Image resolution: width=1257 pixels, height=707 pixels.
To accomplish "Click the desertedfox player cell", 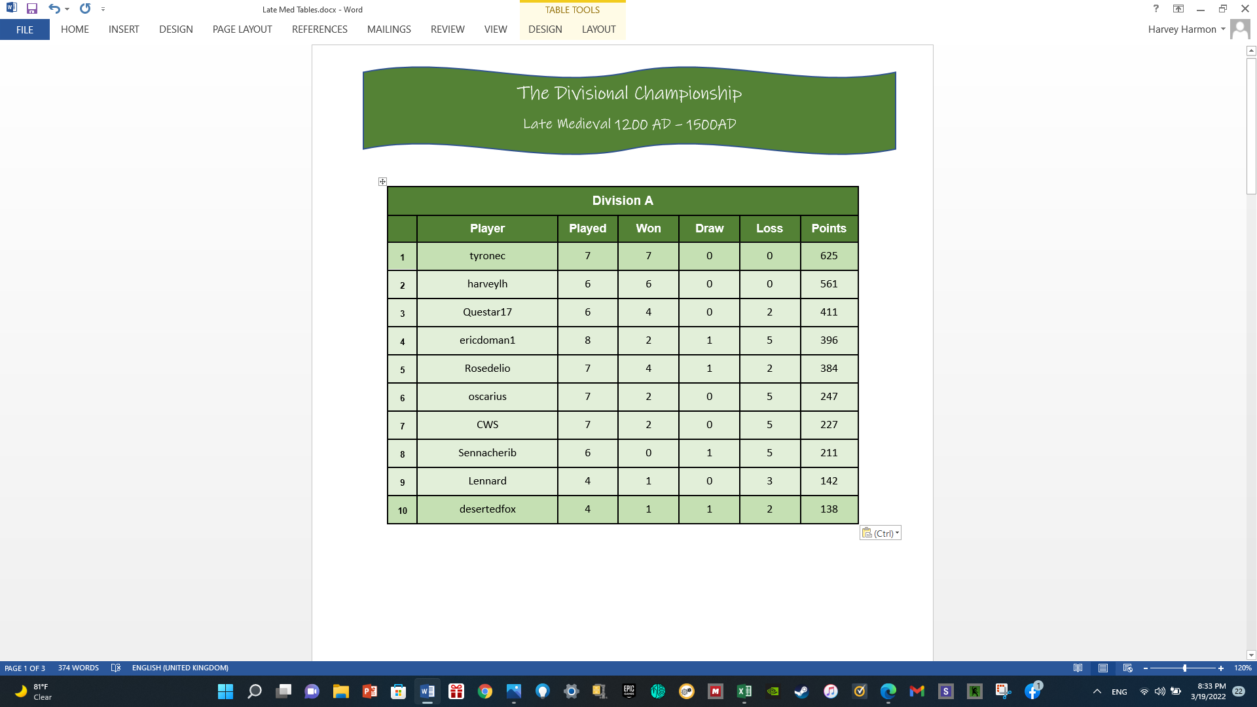I will click(487, 509).
